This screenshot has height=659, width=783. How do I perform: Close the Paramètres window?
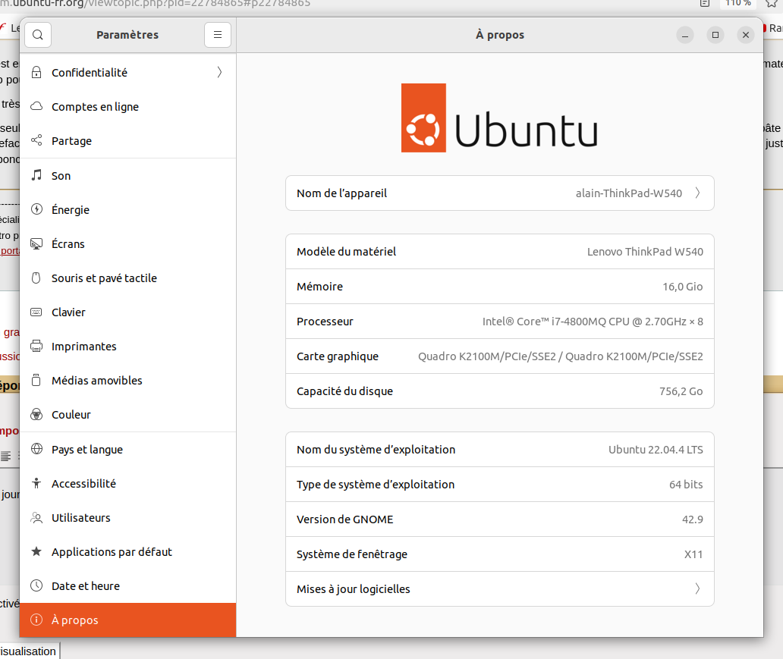746,35
